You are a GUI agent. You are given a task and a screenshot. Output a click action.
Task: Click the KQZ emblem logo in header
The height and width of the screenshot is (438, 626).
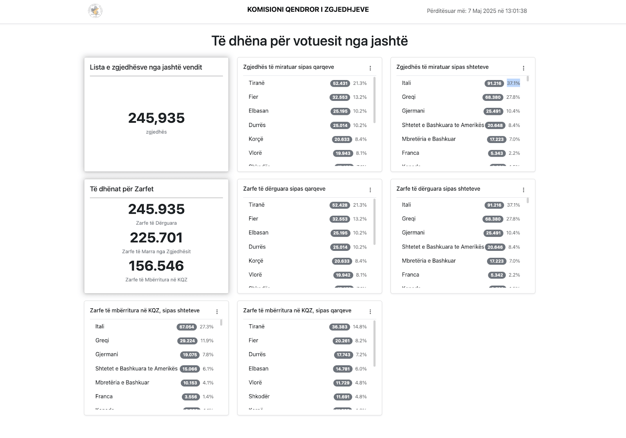tap(95, 11)
